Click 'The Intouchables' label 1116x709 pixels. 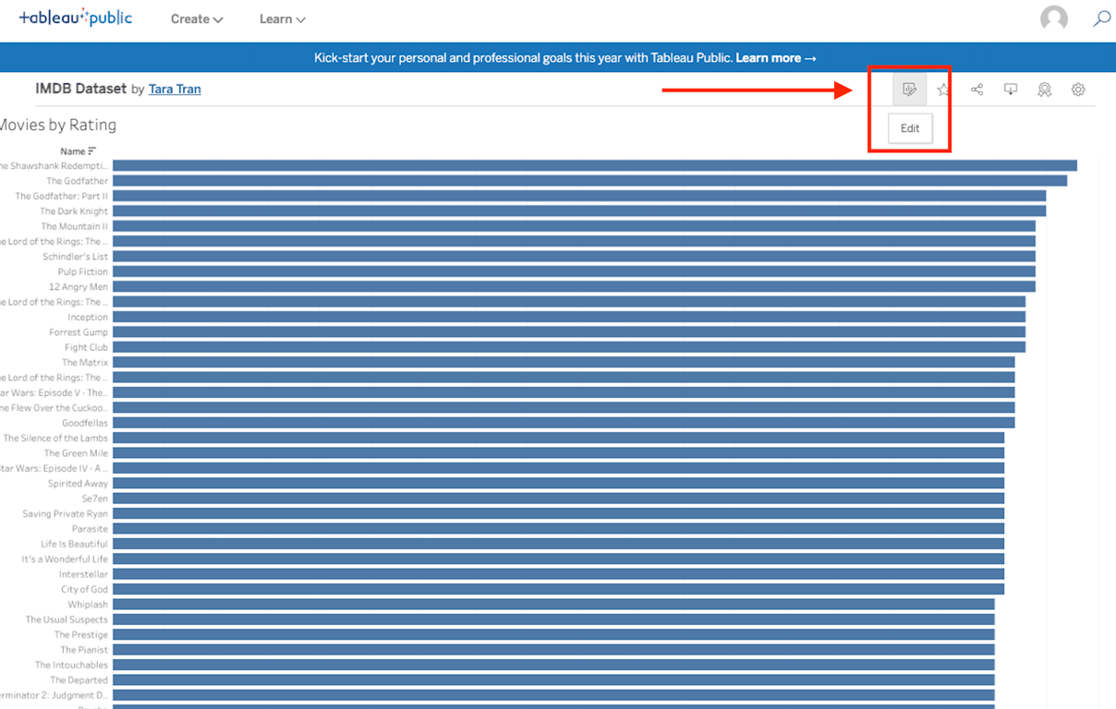(x=71, y=665)
